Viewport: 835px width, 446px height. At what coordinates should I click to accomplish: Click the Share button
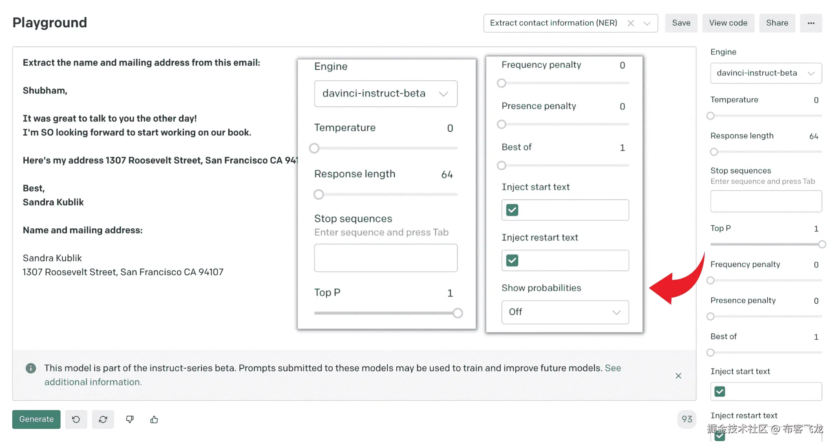(x=777, y=23)
